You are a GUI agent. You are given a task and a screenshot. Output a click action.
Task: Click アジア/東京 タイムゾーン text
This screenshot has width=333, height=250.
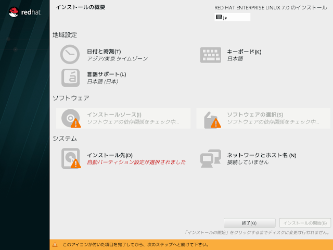[x=117, y=59]
